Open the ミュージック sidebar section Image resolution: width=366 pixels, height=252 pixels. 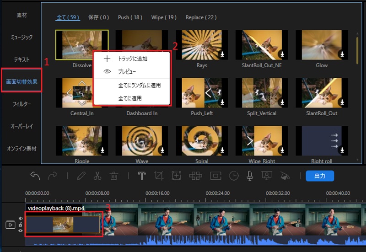click(22, 38)
